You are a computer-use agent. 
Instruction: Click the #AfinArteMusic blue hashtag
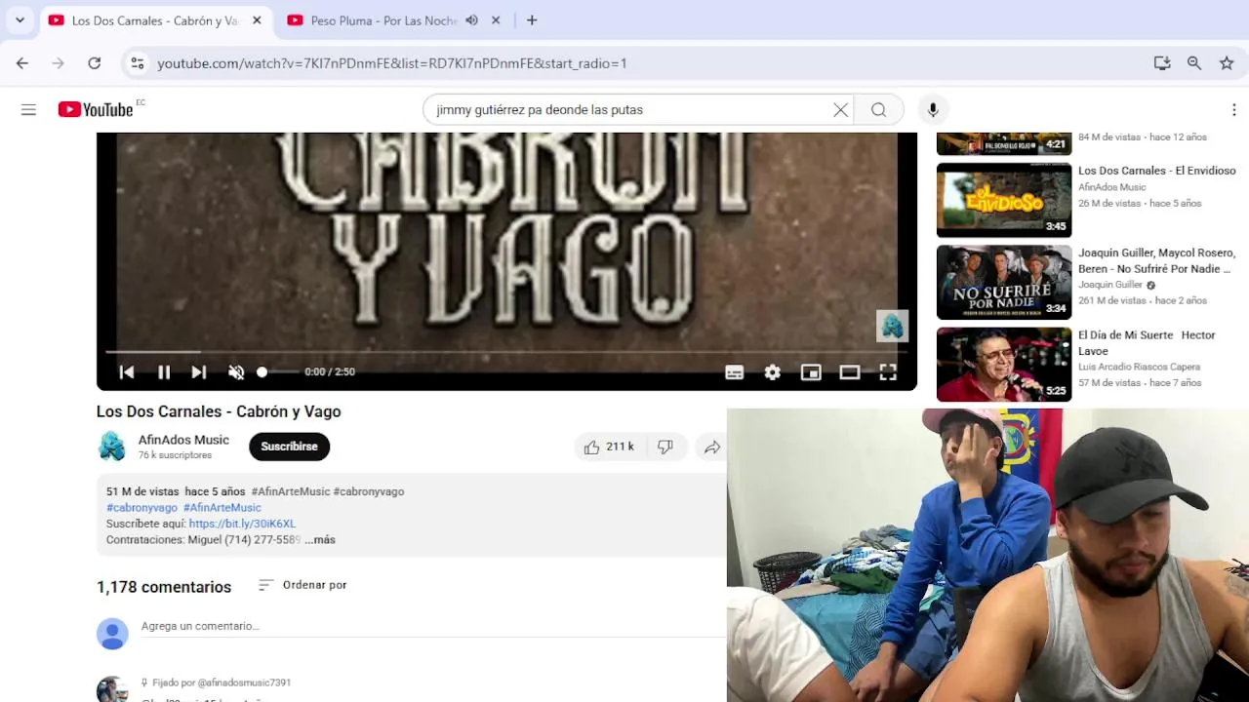222,508
